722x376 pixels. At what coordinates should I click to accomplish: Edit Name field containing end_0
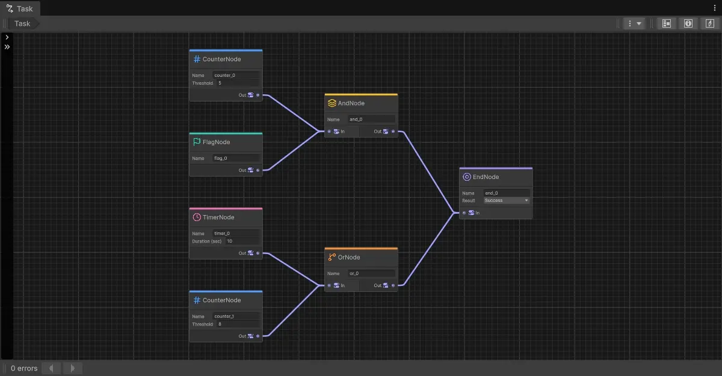click(507, 193)
